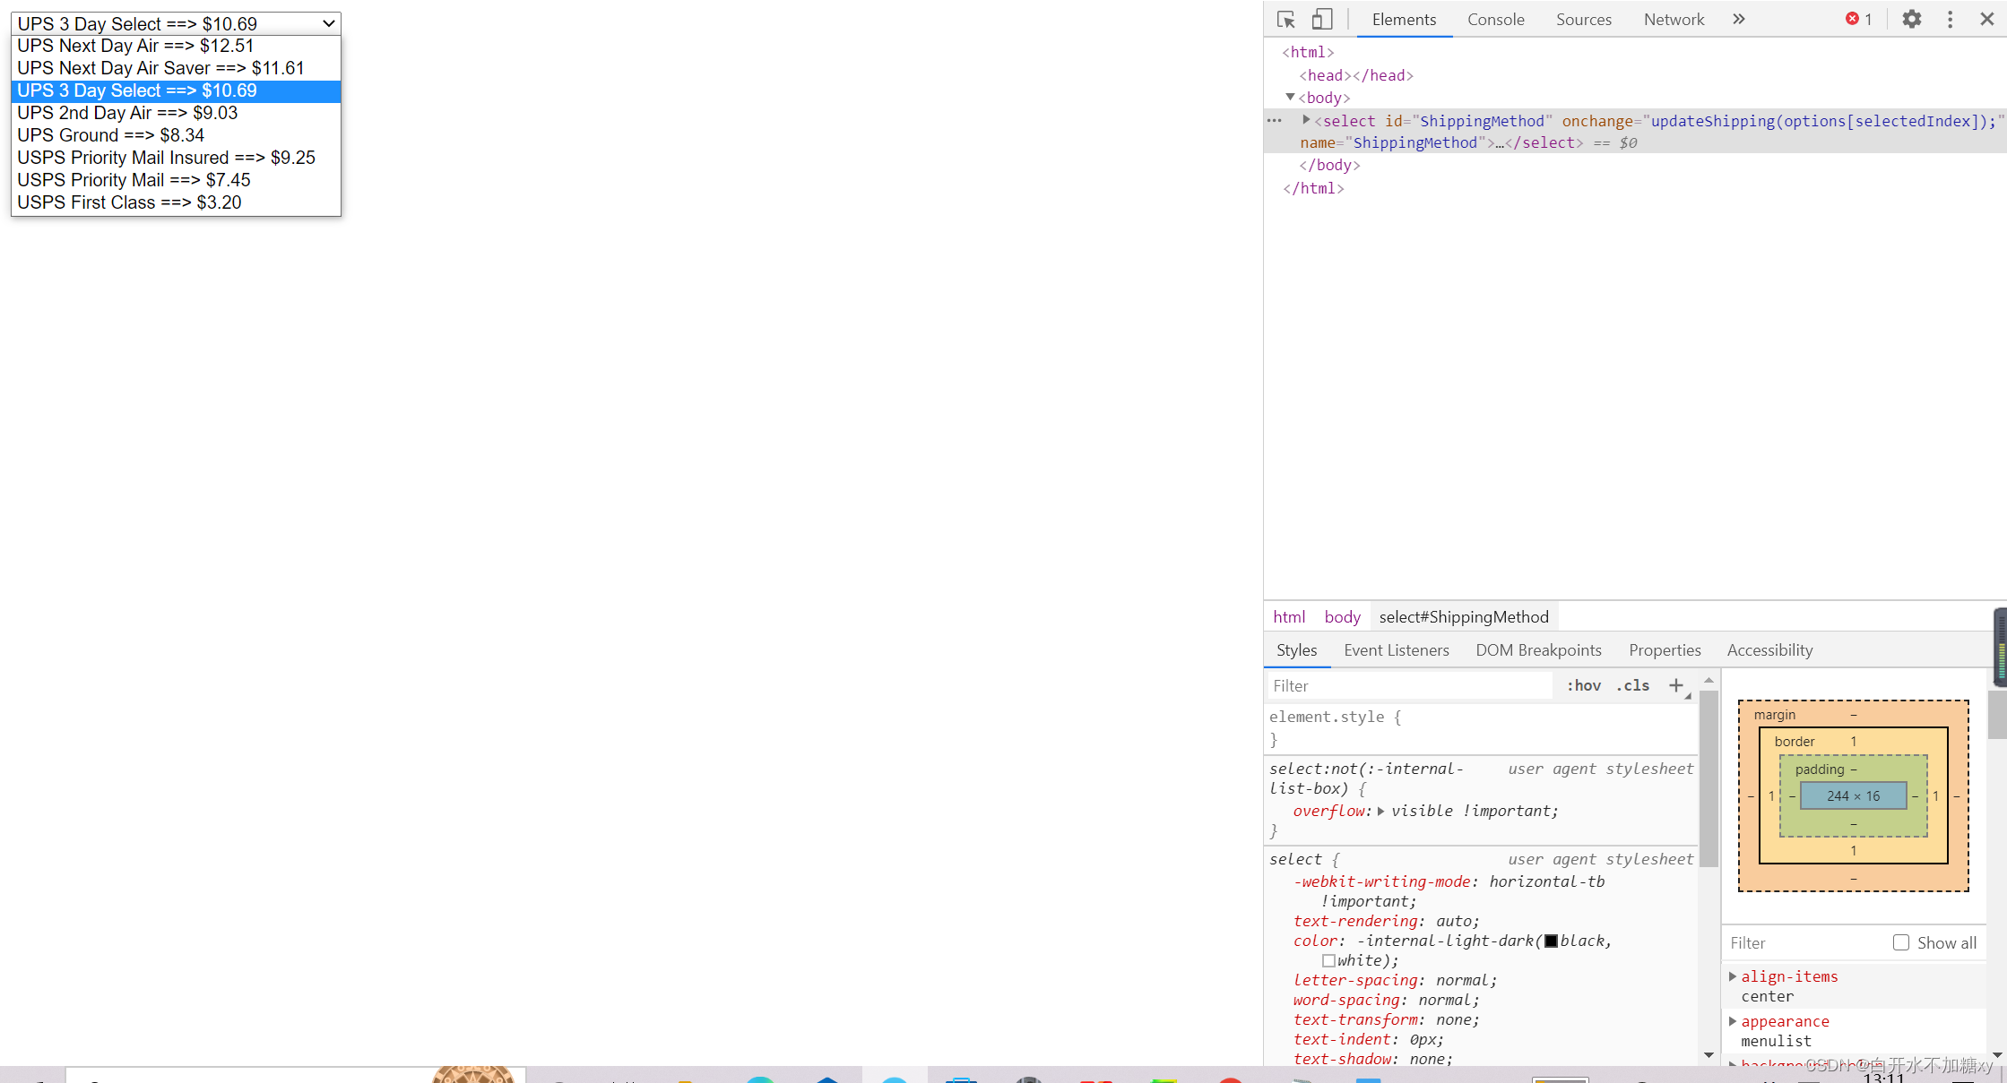Open the Network tab
2007x1083 pixels.
(x=1674, y=19)
